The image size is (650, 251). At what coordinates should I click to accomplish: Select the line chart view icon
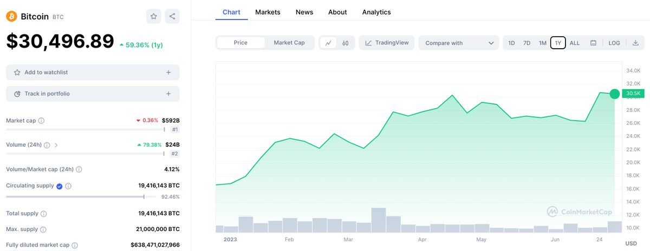click(x=328, y=43)
